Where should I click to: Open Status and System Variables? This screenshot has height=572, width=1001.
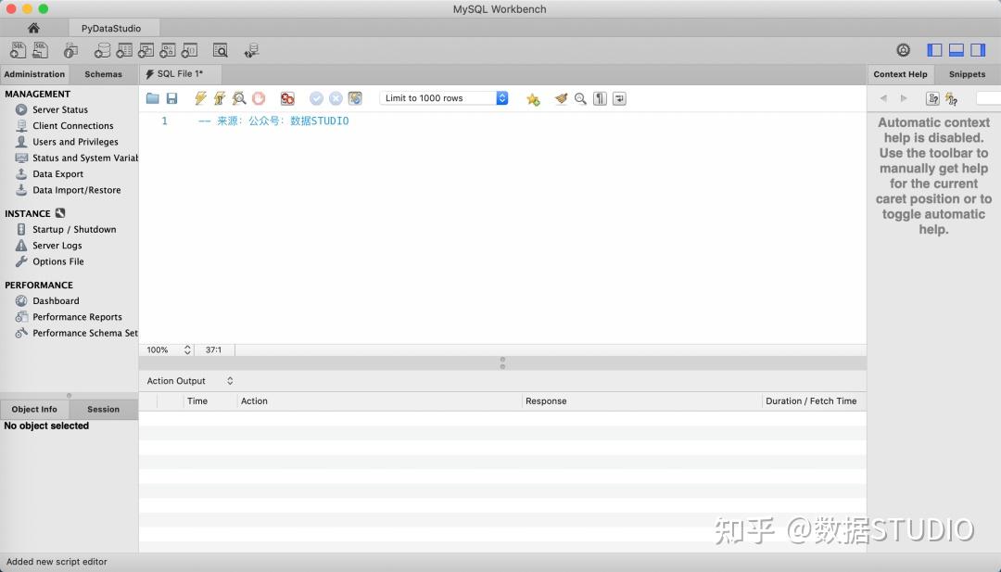point(76,158)
